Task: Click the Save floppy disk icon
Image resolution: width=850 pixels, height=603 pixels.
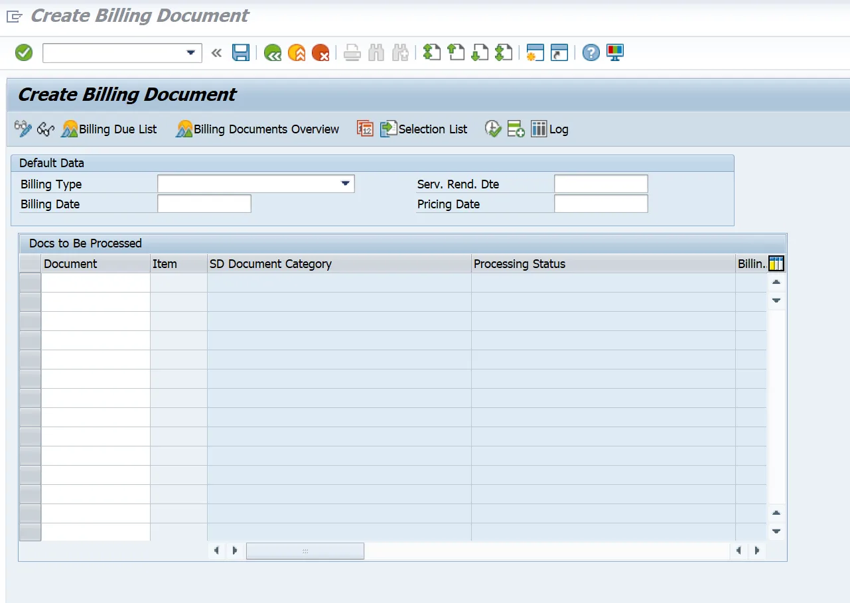Action: pyautogui.click(x=240, y=53)
